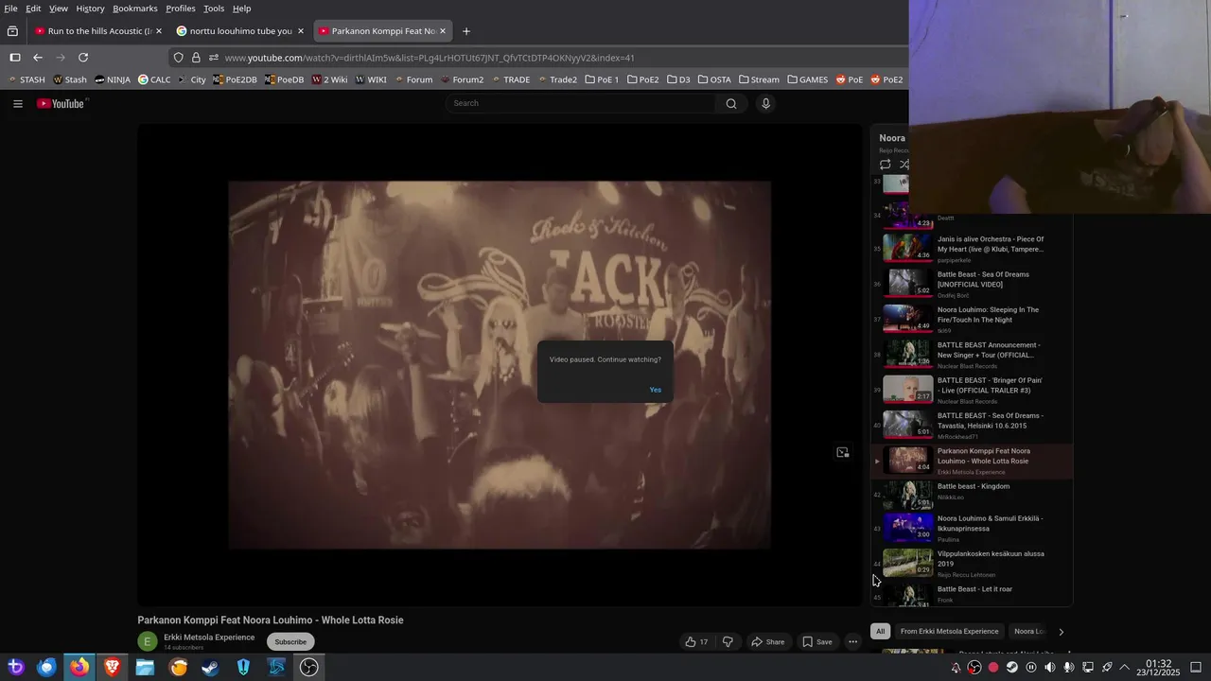
Task: Open the STASH bookmark
Action: (x=26, y=79)
